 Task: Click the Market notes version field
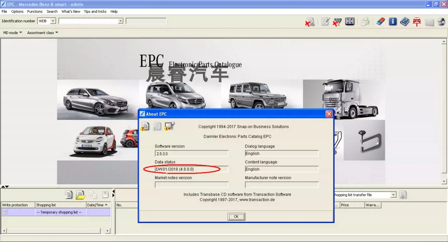pyautogui.click(x=191, y=185)
